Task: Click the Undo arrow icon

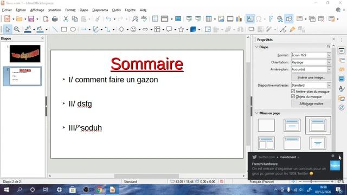Action: click(x=108, y=19)
